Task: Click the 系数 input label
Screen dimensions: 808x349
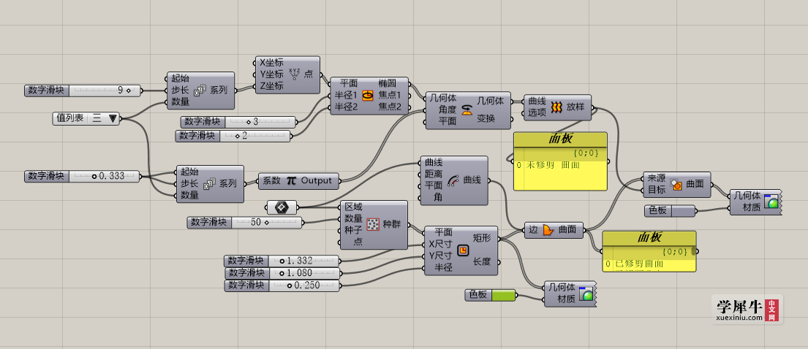Action: (x=271, y=180)
